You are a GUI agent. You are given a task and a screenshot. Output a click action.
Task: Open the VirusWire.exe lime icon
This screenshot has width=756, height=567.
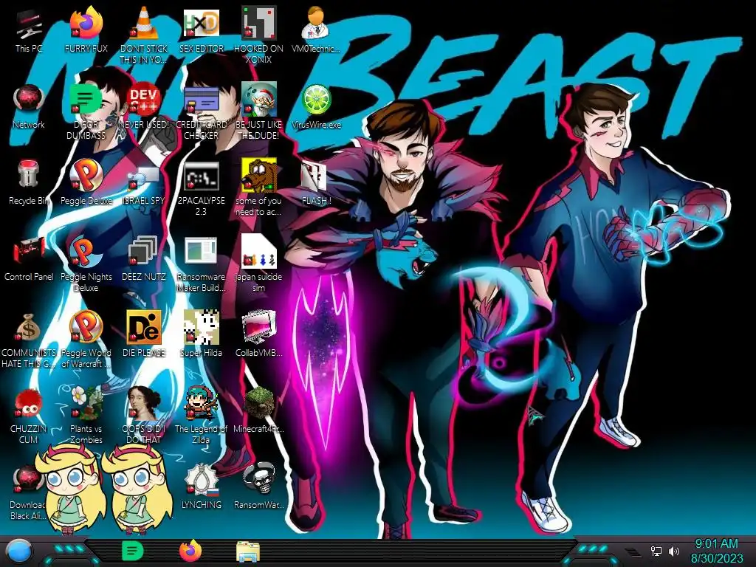pos(316,100)
